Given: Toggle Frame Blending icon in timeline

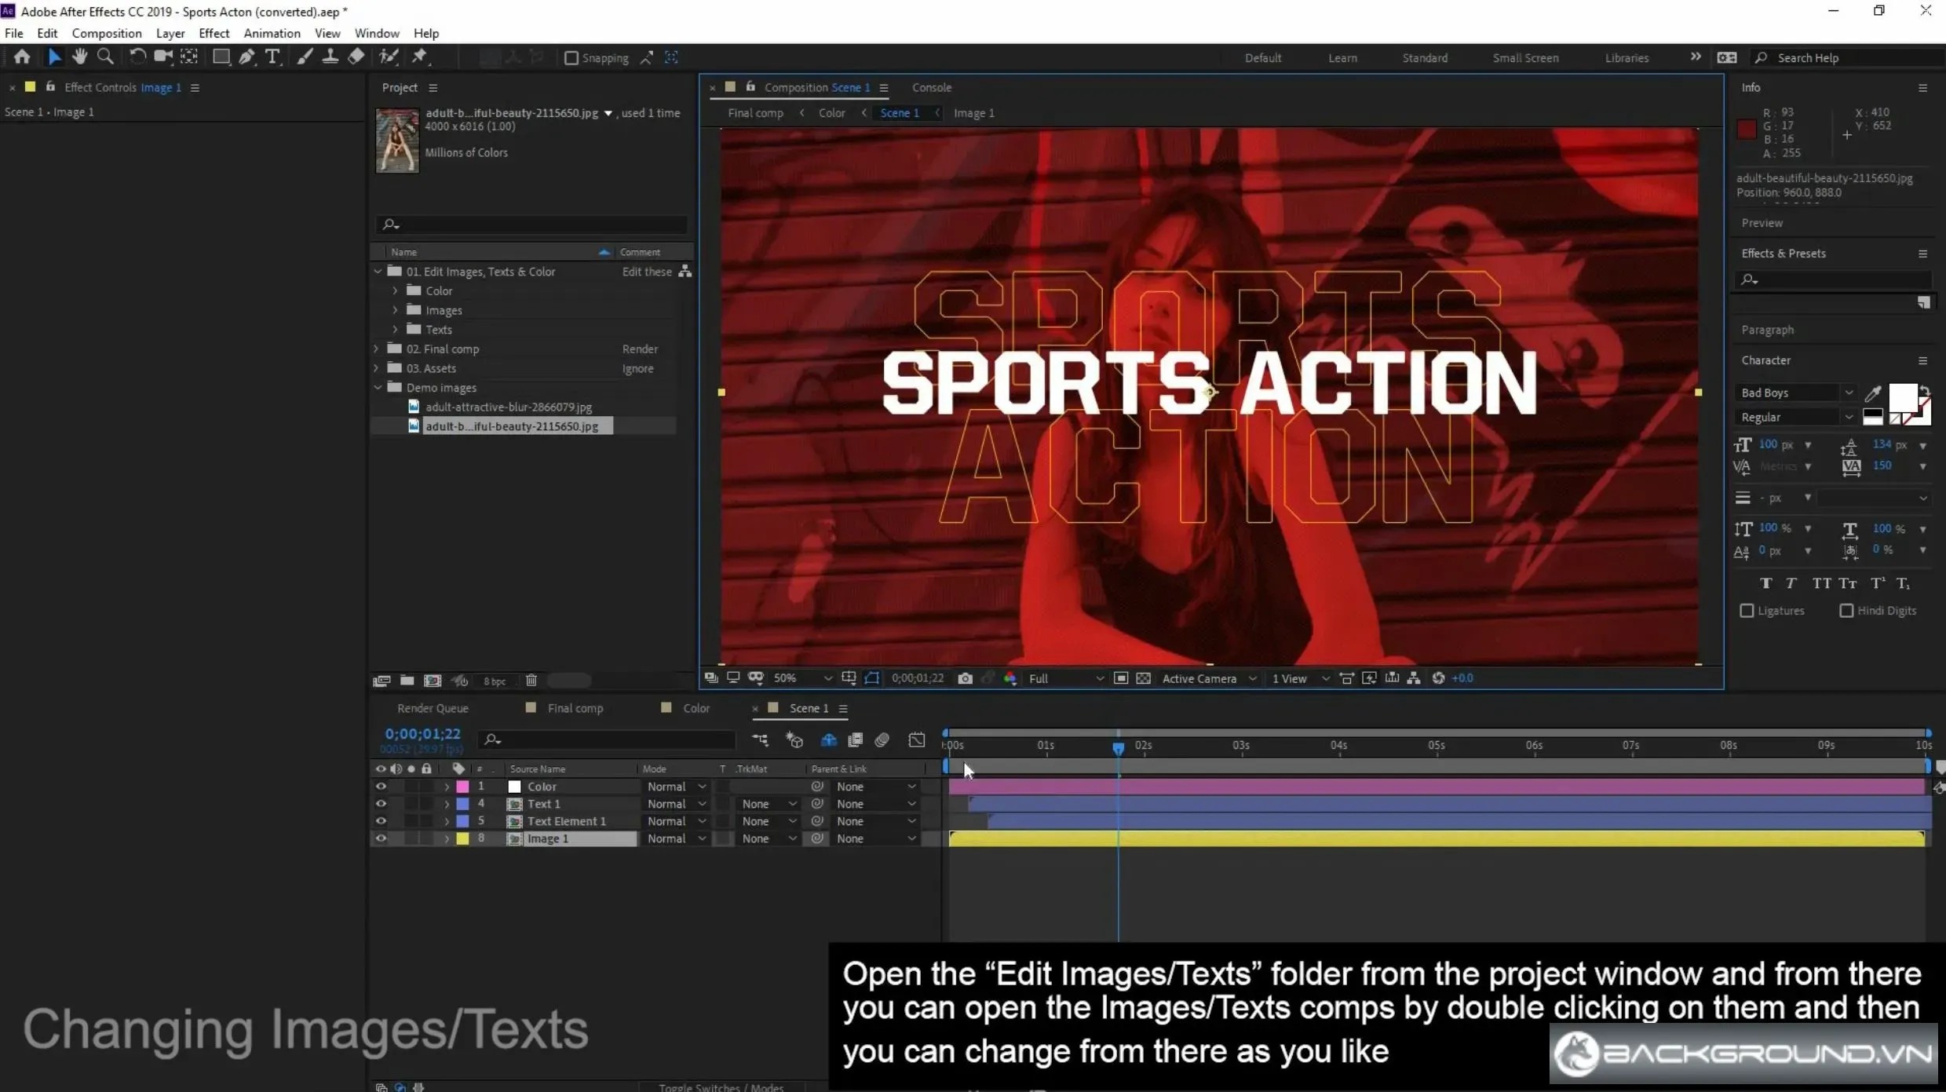Looking at the screenshot, I should point(855,740).
